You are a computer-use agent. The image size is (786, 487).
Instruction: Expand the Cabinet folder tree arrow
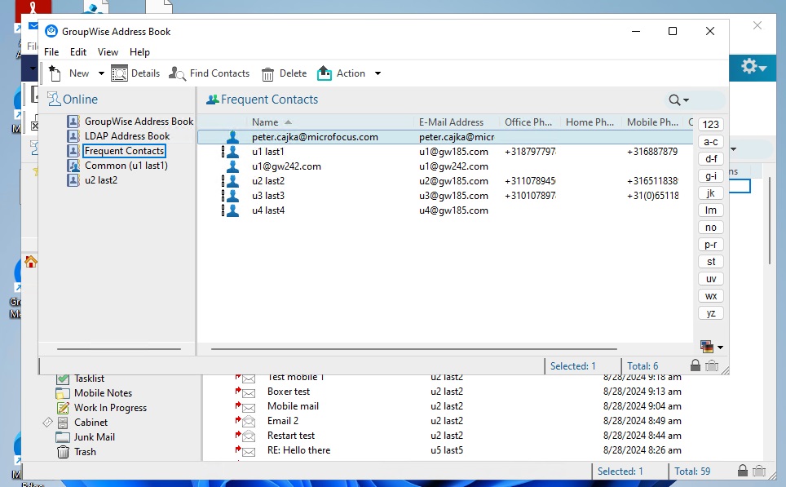pos(47,423)
